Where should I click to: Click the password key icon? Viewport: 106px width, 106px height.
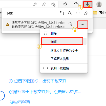pyautogui.click(x=35, y=4)
